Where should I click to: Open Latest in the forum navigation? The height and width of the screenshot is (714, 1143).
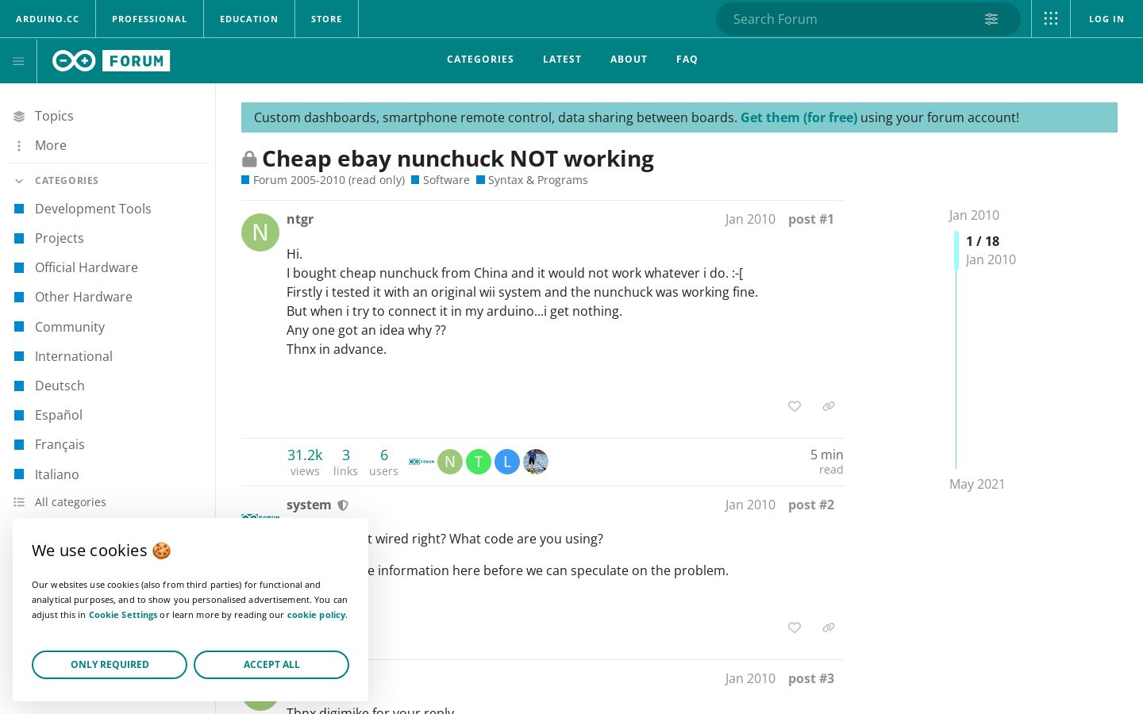coord(562,59)
